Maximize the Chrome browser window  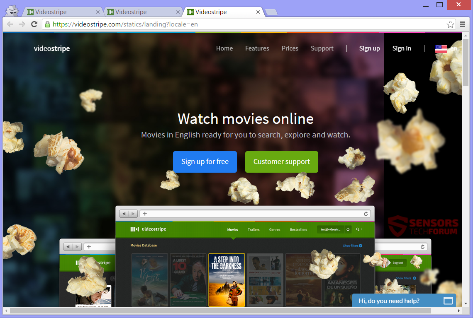coord(439,5)
